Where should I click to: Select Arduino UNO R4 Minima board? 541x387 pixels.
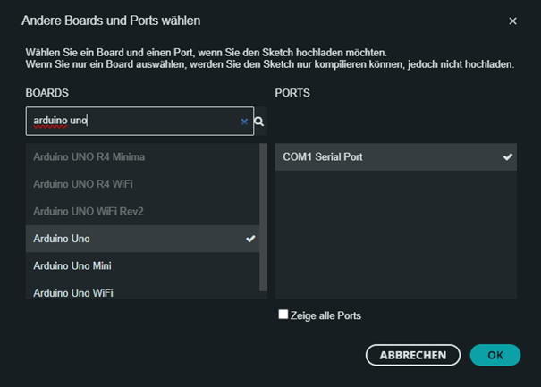click(142, 157)
